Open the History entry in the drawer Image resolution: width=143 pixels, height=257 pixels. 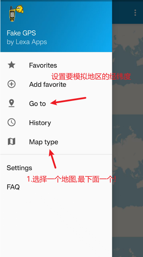(56, 123)
